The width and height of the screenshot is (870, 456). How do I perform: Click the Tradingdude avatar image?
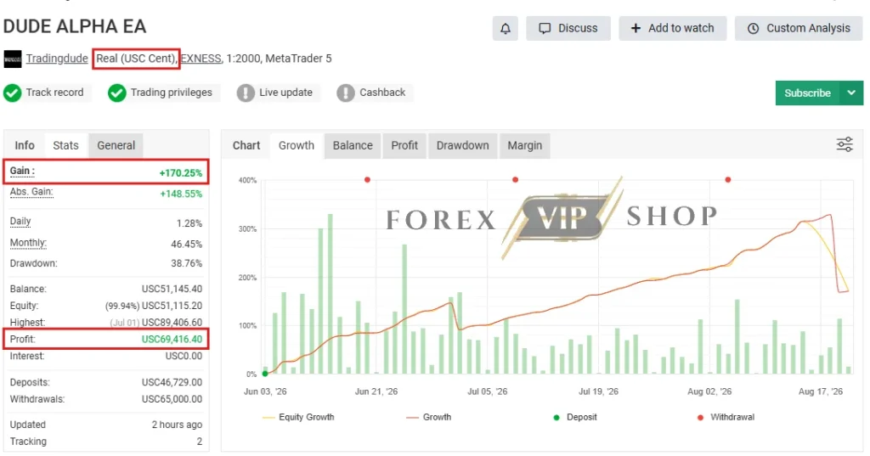13,59
